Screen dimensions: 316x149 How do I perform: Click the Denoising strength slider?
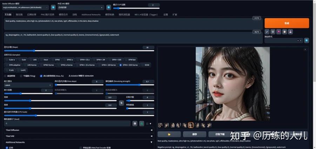[x=130, y=85]
